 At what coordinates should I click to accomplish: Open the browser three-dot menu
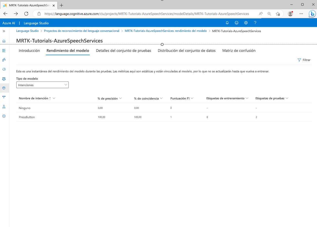[x=301, y=14]
